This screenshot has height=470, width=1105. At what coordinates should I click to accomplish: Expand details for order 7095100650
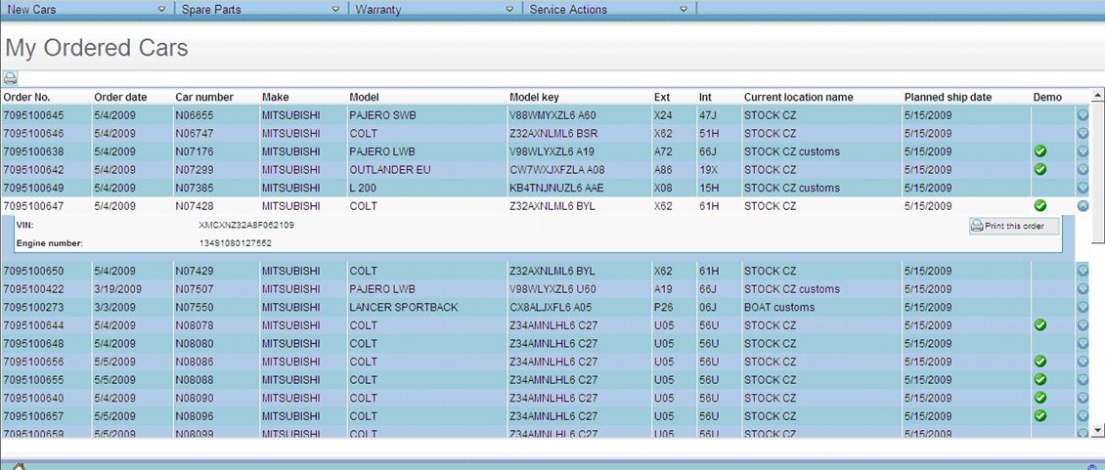pyautogui.click(x=1083, y=271)
